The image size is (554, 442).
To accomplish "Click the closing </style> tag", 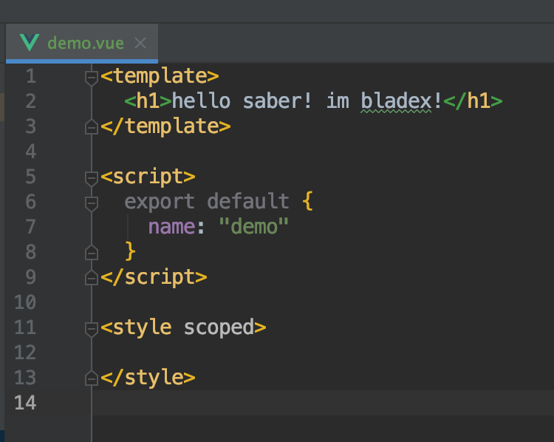I will [148, 377].
